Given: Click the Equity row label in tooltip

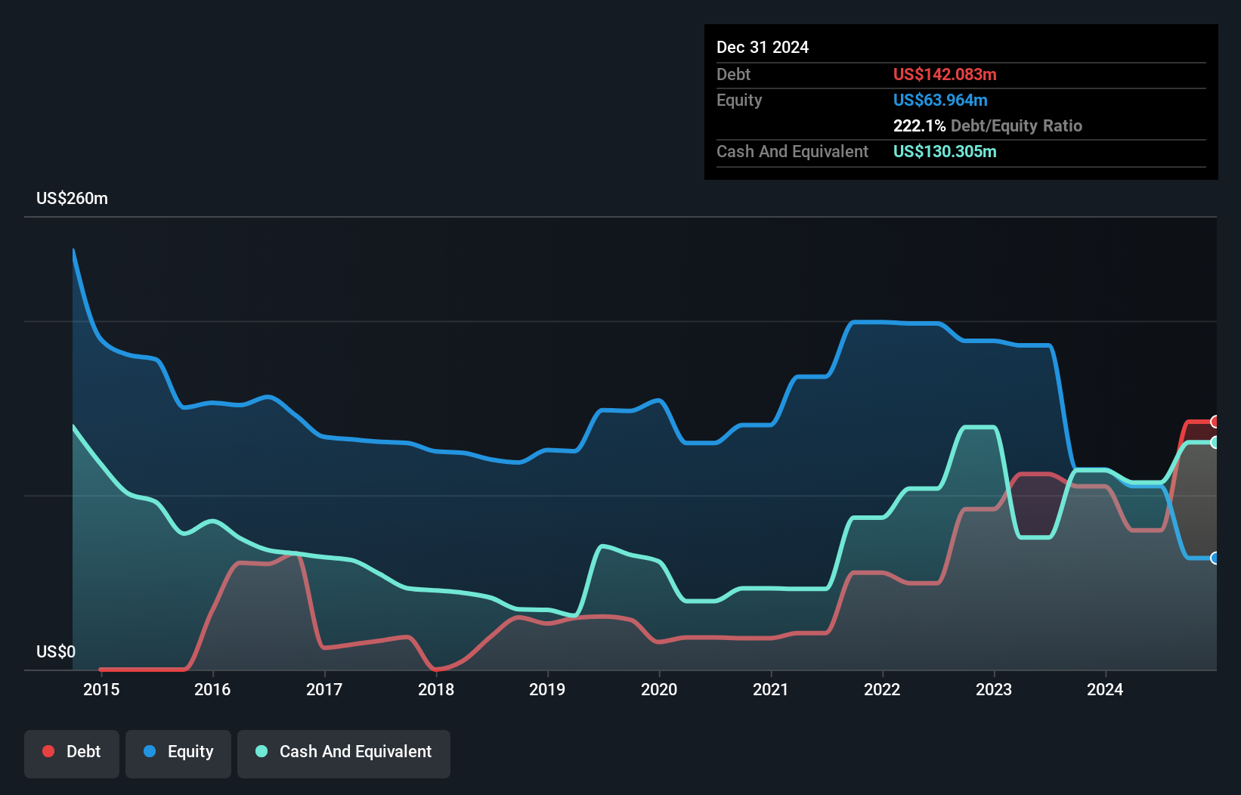Looking at the screenshot, I should (739, 101).
